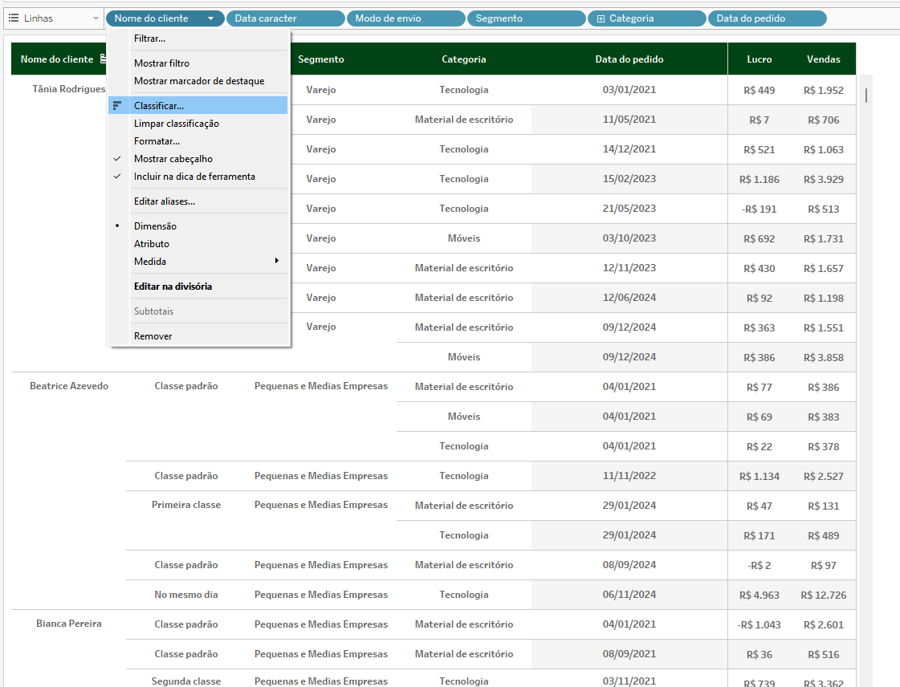900x687 pixels.
Task: Click the vertical scrollbar of the table
Action: (865, 96)
